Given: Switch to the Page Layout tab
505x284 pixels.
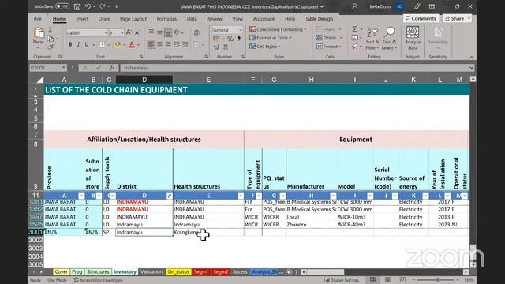Looking at the screenshot, I should pyautogui.click(x=133, y=19).
